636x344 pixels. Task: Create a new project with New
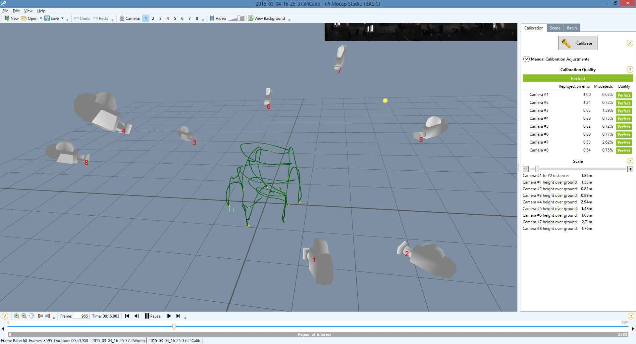point(12,19)
